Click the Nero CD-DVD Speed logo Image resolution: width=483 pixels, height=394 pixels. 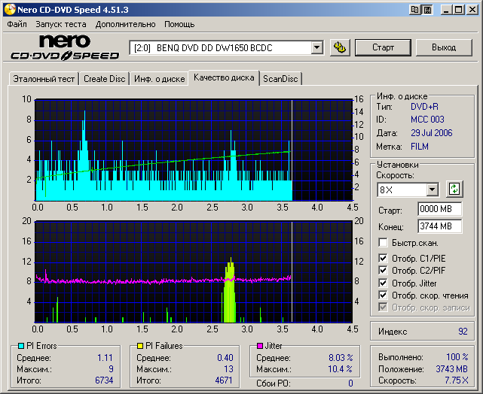click(64, 47)
